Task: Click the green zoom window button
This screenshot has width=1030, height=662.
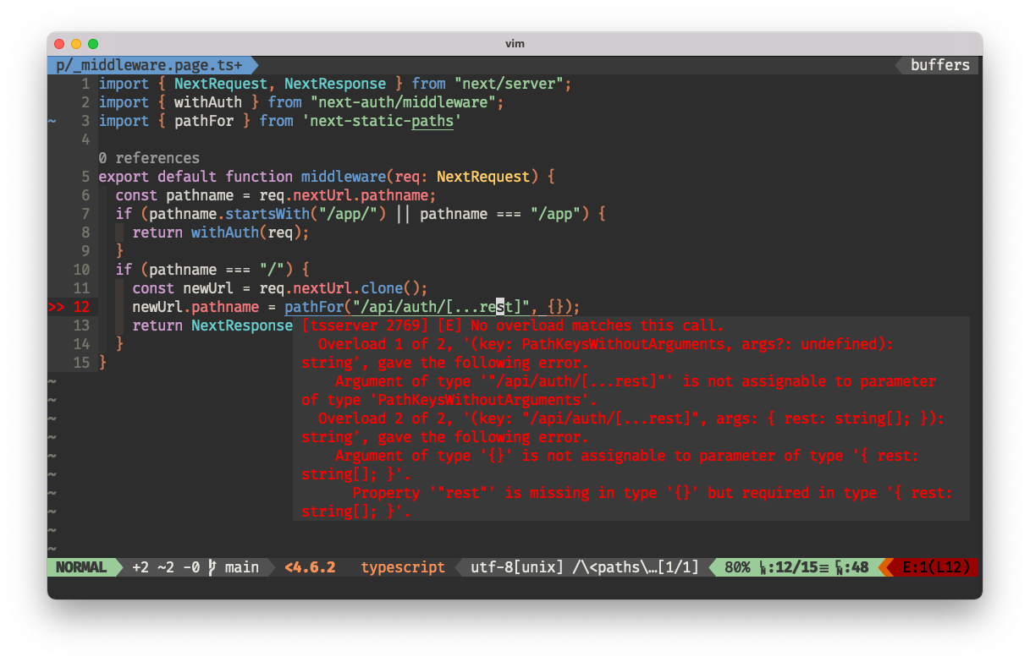Action: point(93,43)
